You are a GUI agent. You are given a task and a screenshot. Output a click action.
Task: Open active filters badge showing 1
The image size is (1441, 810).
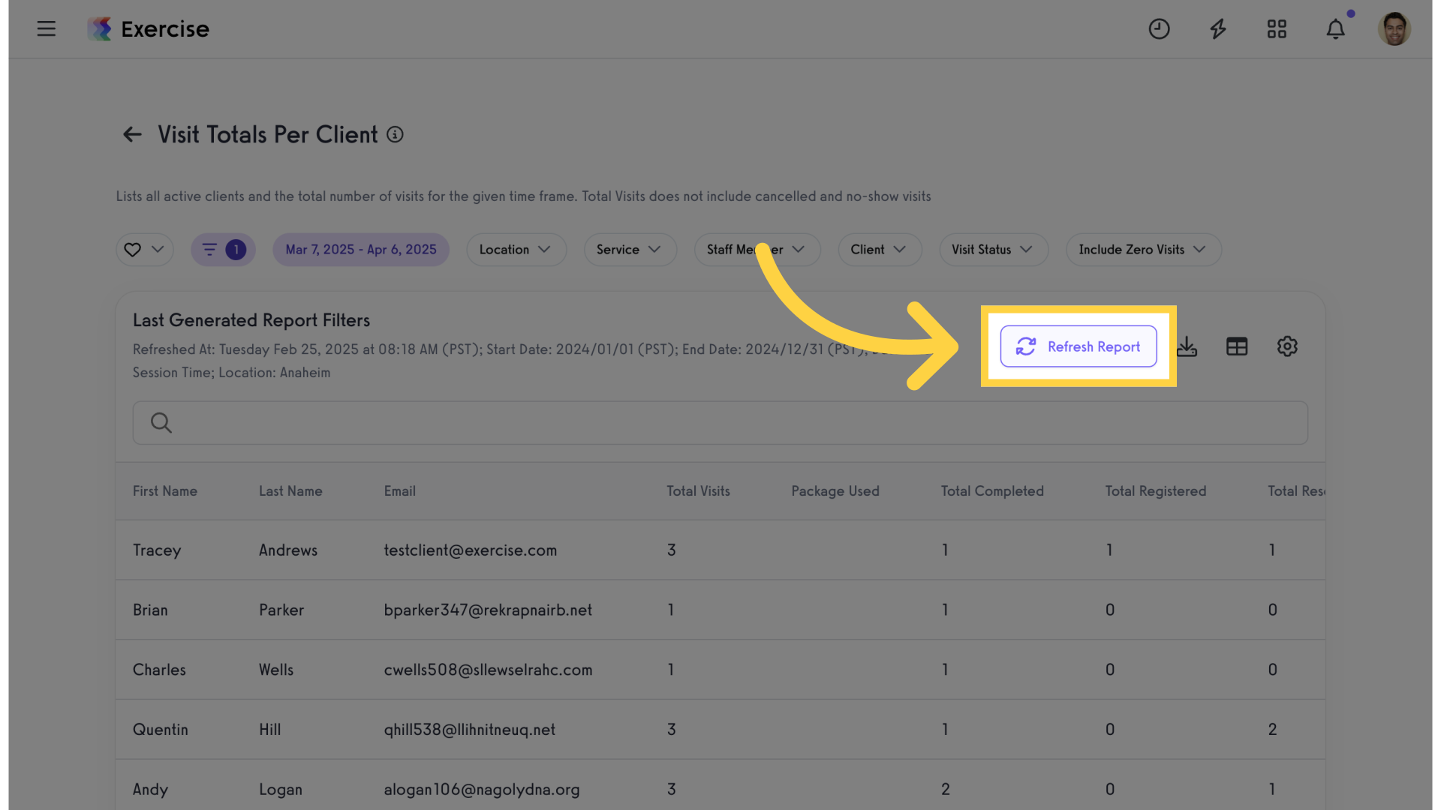[223, 249]
